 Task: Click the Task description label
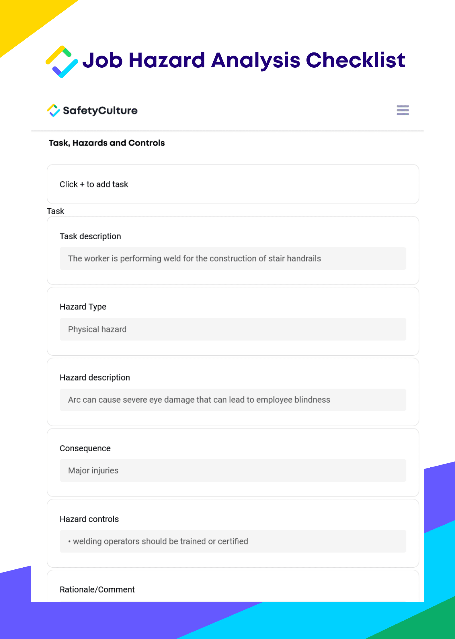90,236
